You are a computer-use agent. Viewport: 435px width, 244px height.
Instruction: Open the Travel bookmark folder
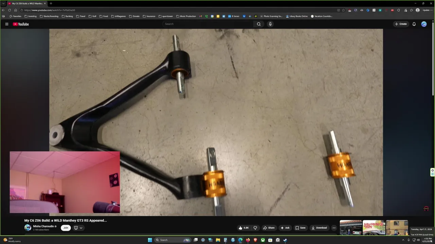(81, 16)
